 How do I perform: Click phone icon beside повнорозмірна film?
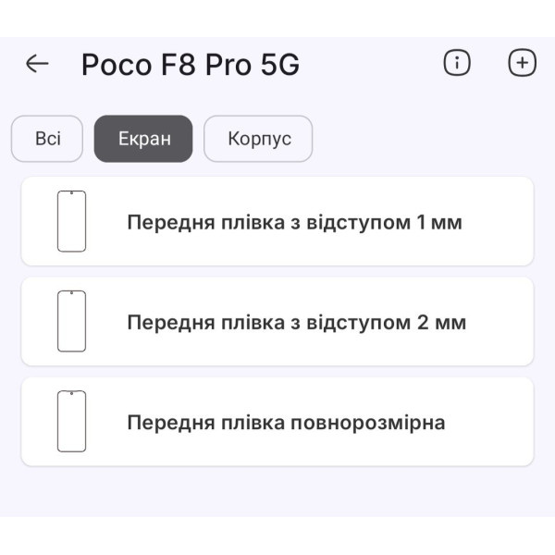point(71,421)
